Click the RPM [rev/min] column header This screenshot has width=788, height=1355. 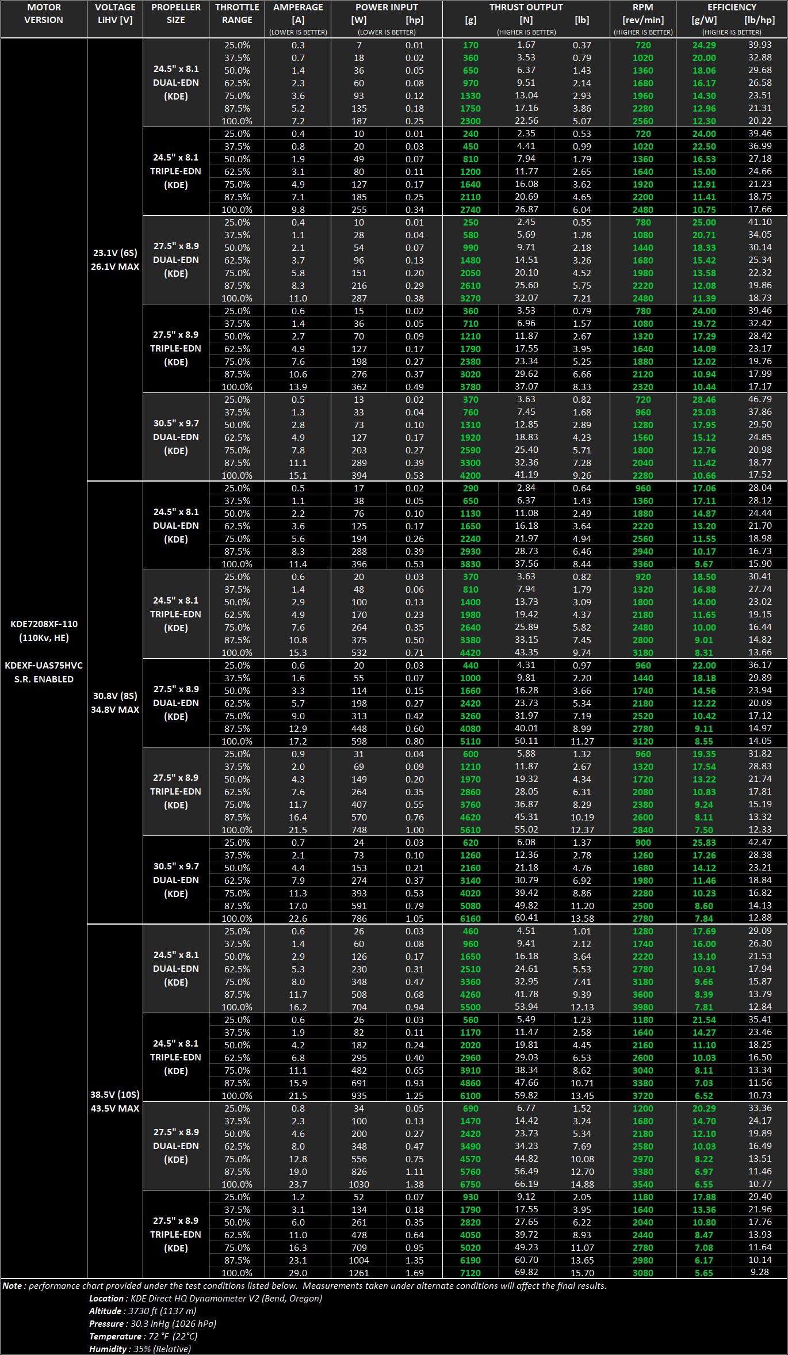point(643,19)
